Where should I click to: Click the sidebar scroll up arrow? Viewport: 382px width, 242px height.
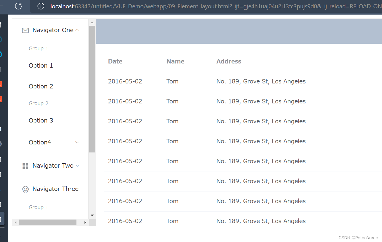coord(92,22)
